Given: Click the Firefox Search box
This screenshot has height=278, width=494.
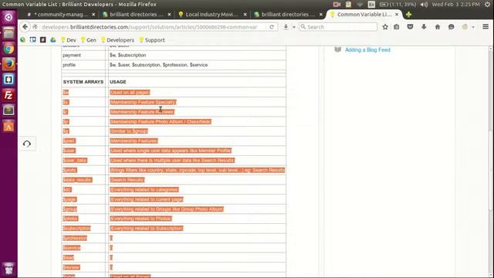Looking at the screenshot, I should 338,27.
